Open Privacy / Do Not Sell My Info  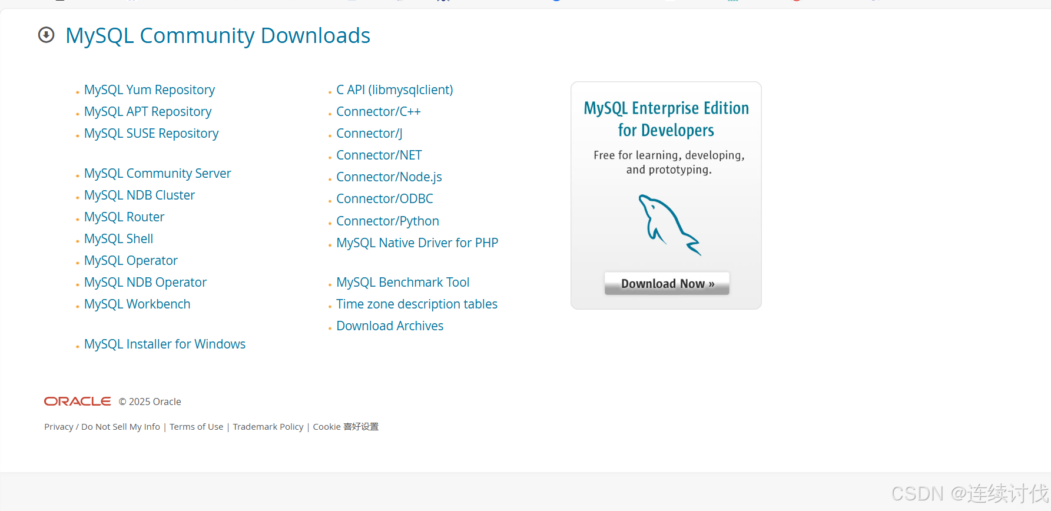[102, 427]
